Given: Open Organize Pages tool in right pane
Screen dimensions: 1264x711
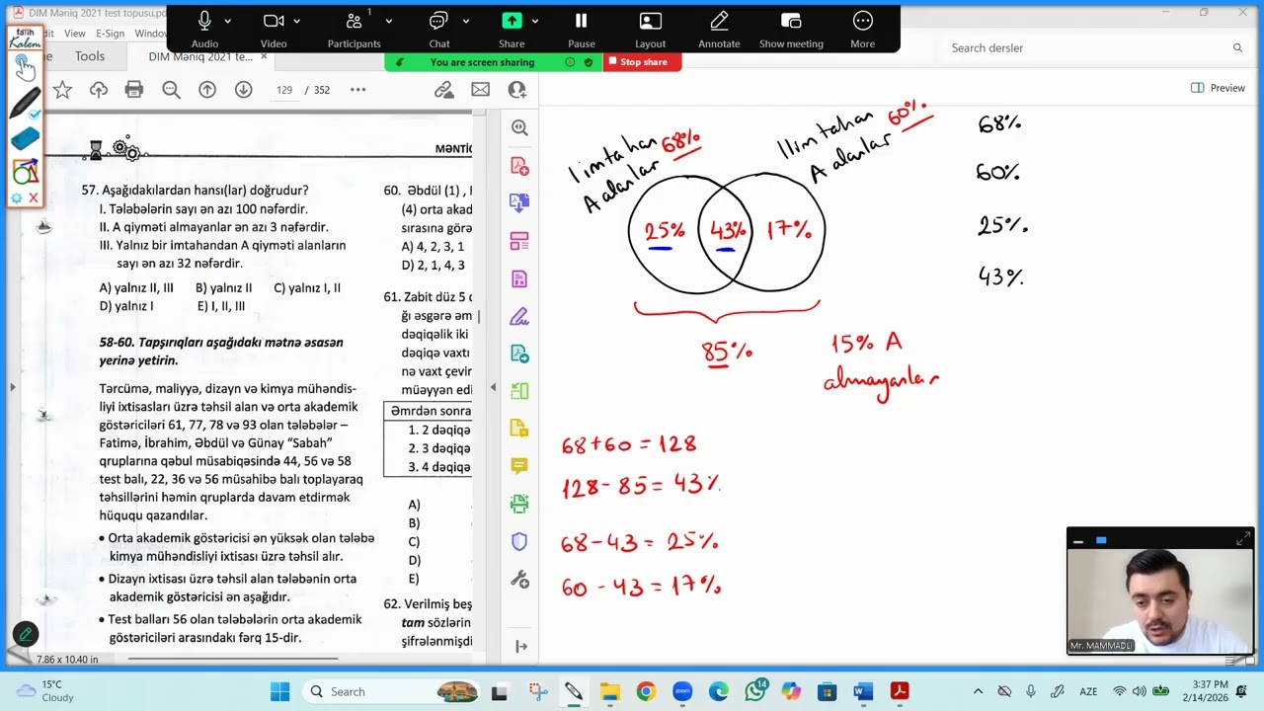Looking at the screenshot, I should pos(519,241).
